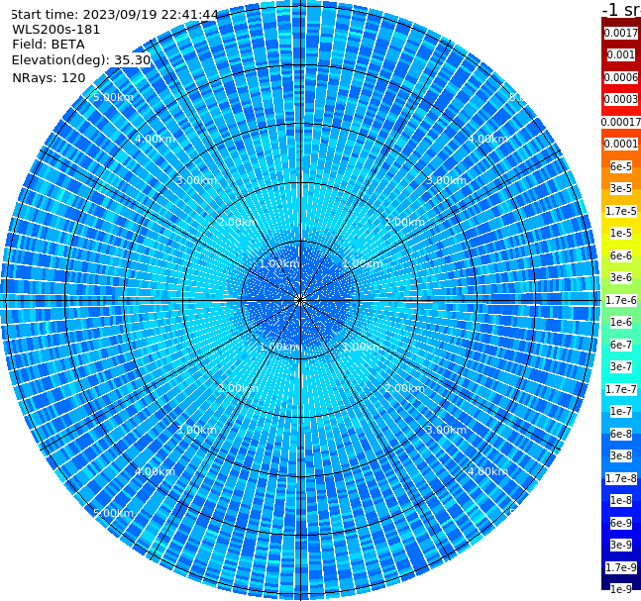Click the 0.0006 colorbar tick label
Screen dimensions: 641x601
tap(621, 77)
